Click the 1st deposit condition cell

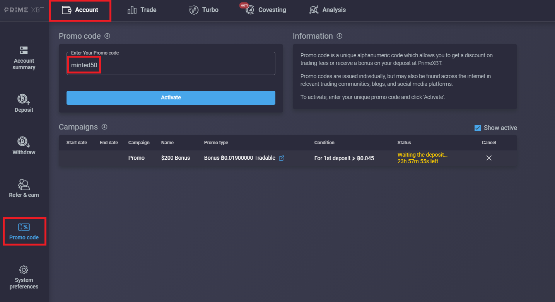(x=344, y=158)
